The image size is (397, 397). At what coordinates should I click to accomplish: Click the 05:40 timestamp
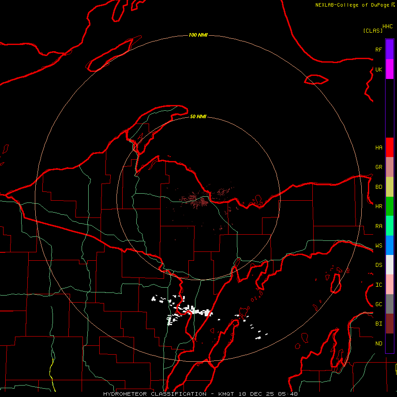point(287,394)
